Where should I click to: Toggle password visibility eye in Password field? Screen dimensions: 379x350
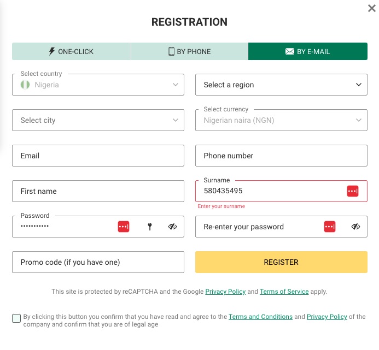172,227
